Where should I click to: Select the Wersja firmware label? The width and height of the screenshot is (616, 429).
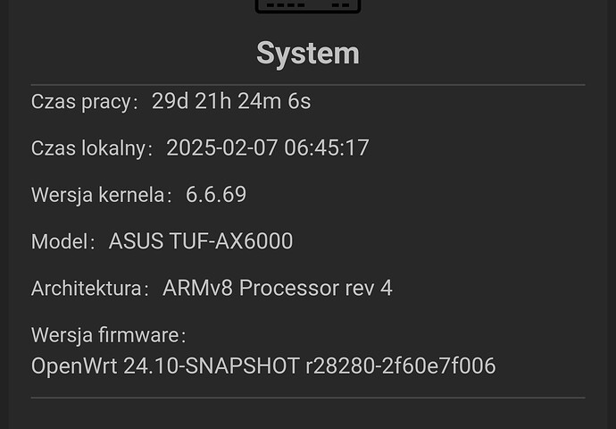point(108,335)
